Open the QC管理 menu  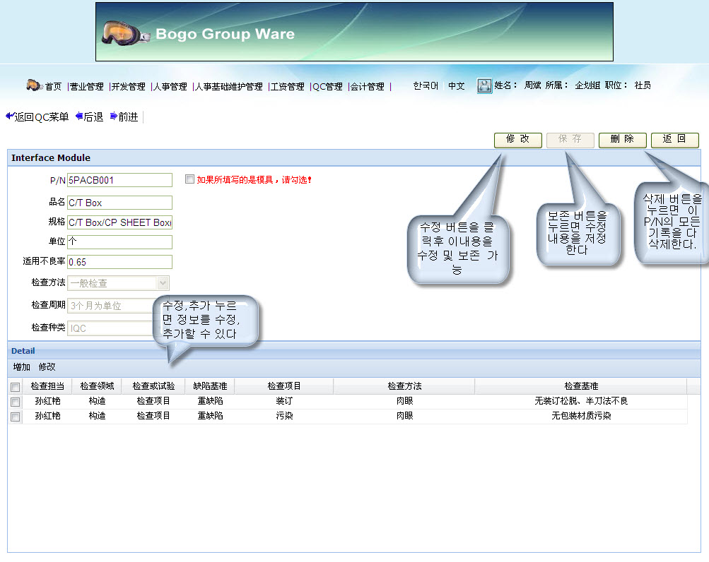[x=328, y=86]
